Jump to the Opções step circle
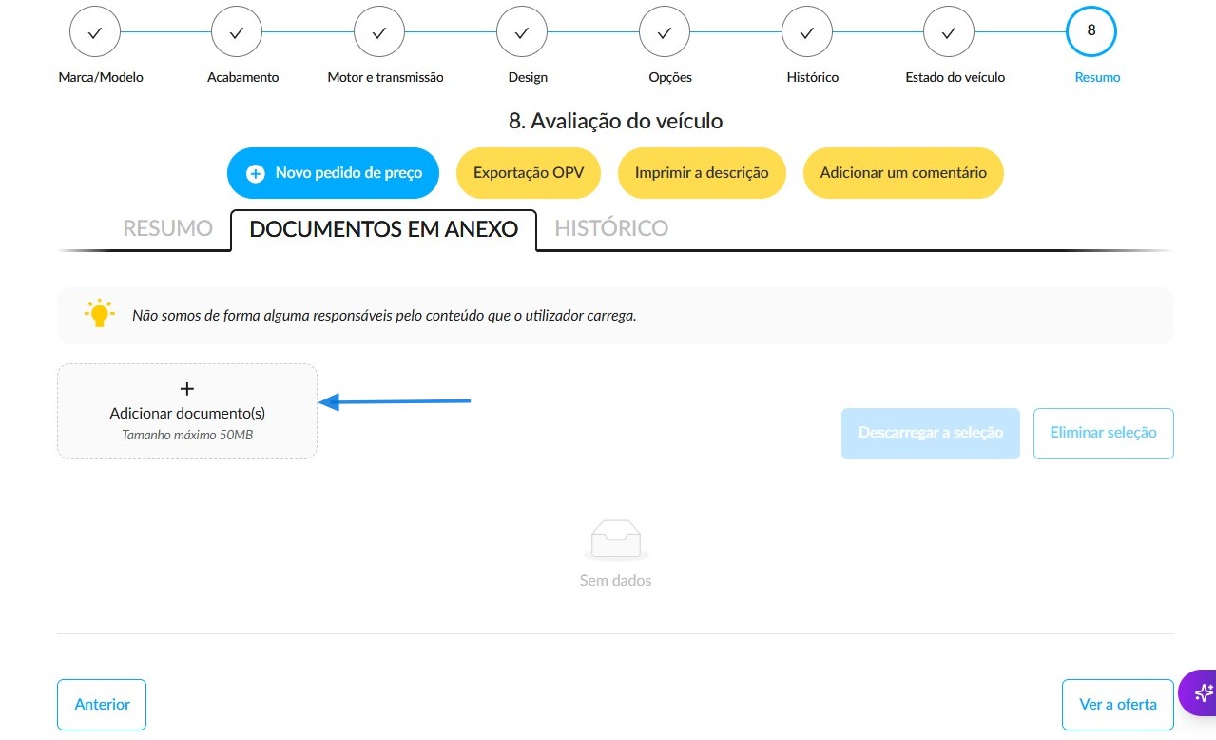The image size is (1216, 740). [x=665, y=31]
